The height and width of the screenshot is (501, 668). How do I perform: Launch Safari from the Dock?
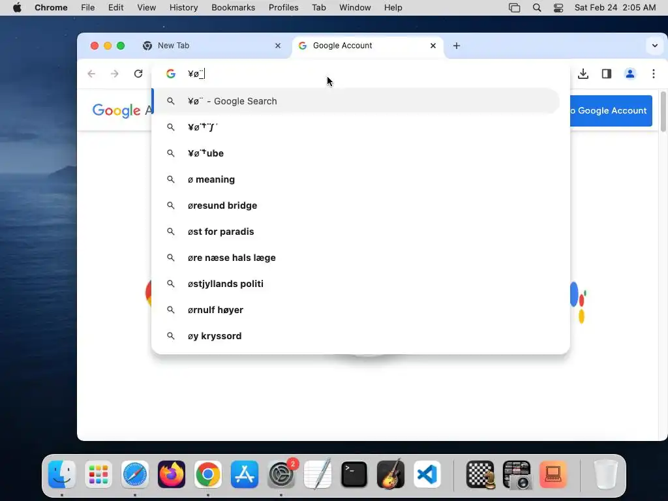coord(135,474)
